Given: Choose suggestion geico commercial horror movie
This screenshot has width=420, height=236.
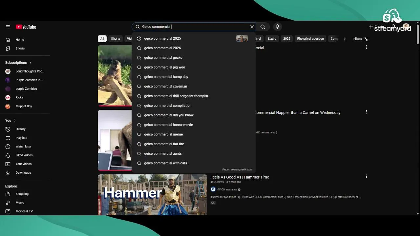Looking at the screenshot, I should [x=194, y=125].
